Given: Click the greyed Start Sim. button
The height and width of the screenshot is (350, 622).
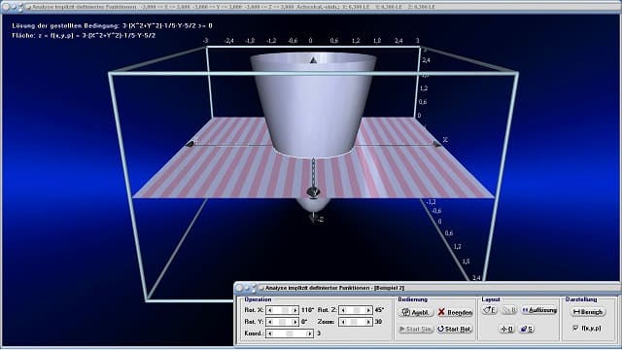Looking at the screenshot, I should click(415, 329).
